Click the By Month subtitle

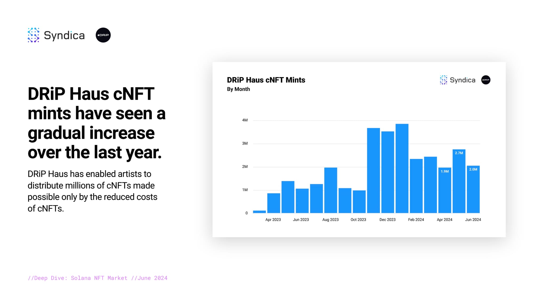(238, 89)
